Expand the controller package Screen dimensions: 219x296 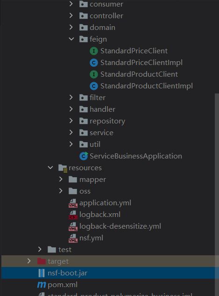(x=71, y=16)
